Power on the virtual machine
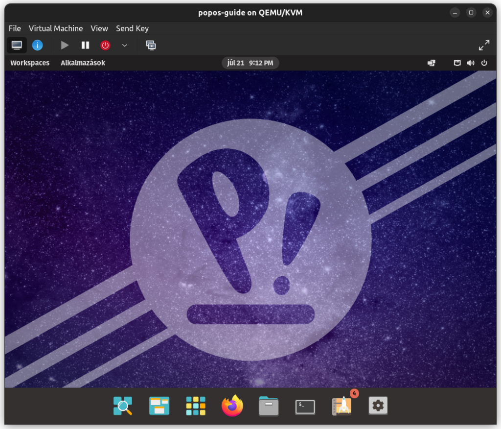This screenshot has height=429, width=501. [65, 45]
